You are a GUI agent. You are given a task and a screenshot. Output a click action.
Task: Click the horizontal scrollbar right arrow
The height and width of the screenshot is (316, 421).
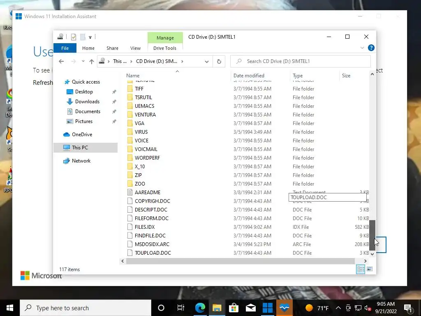(x=365, y=261)
